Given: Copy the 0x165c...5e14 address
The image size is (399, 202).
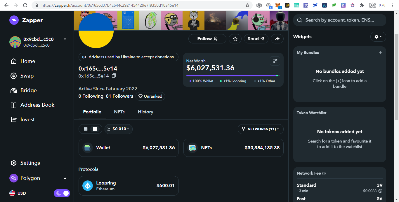Looking at the screenshot, I should pyautogui.click(x=114, y=76).
